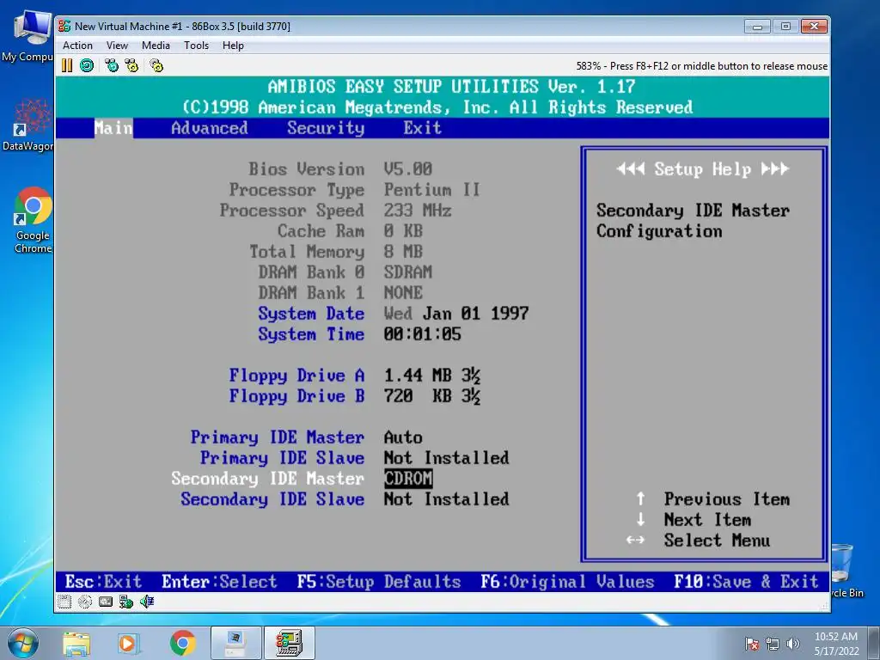The image size is (880, 660).
Task: Click the Action Center flag tray icon
Action: (752, 644)
